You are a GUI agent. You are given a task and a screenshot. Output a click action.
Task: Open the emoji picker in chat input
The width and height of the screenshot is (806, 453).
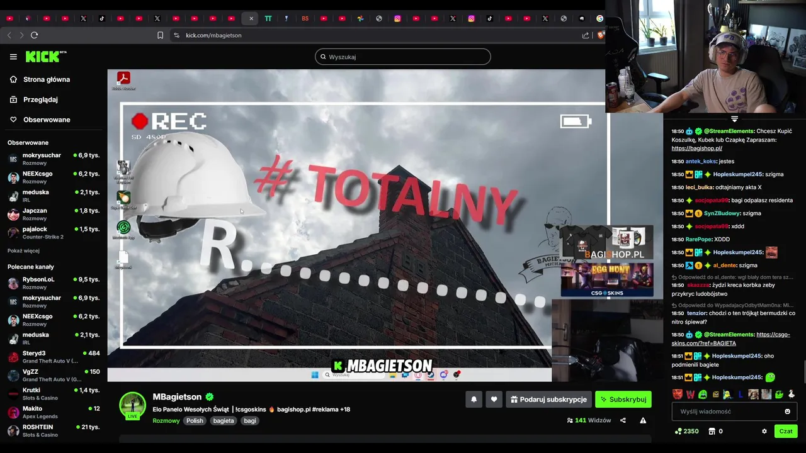tap(787, 411)
